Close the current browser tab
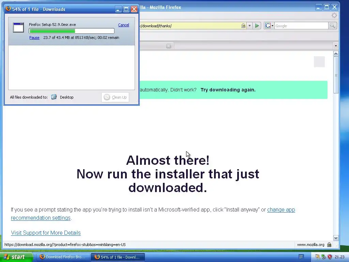Image resolution: width=349 pixels, height=262 pixels. 169,46
